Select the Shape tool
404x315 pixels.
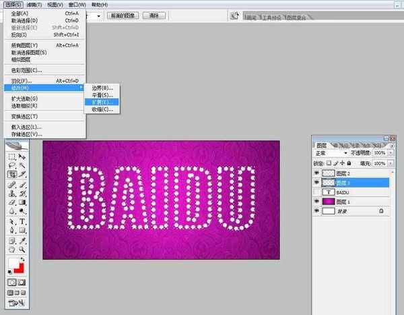pos(22,230)
